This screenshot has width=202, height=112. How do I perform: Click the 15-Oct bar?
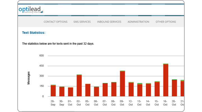(x=157, y=89)
